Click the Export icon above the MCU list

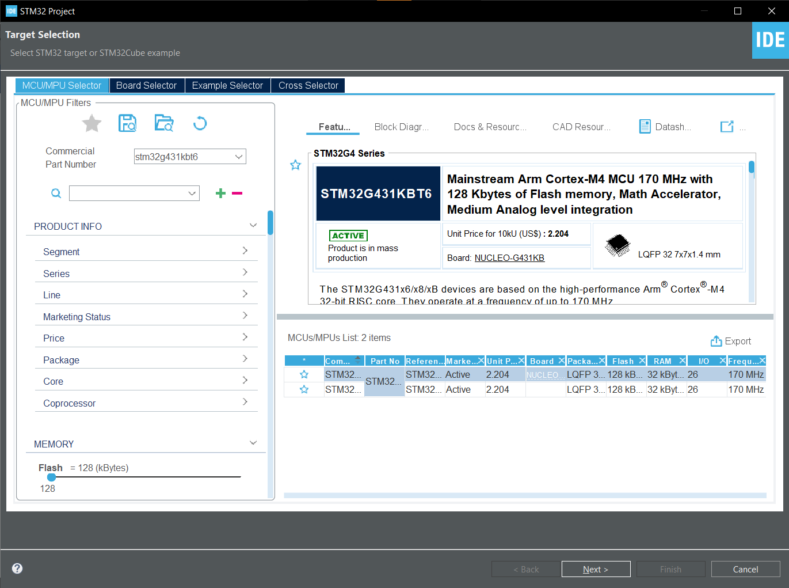pyautogui.click(x=716, y=341)
